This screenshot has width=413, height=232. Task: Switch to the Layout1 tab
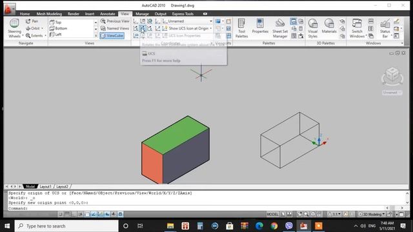[46, 186]
